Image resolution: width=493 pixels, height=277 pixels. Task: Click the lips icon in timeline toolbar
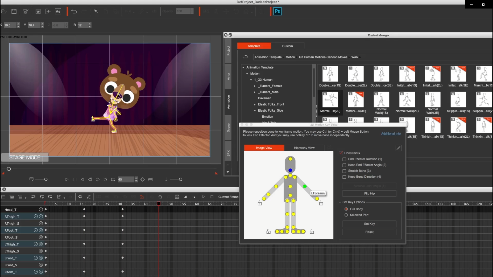click(80, 197)
